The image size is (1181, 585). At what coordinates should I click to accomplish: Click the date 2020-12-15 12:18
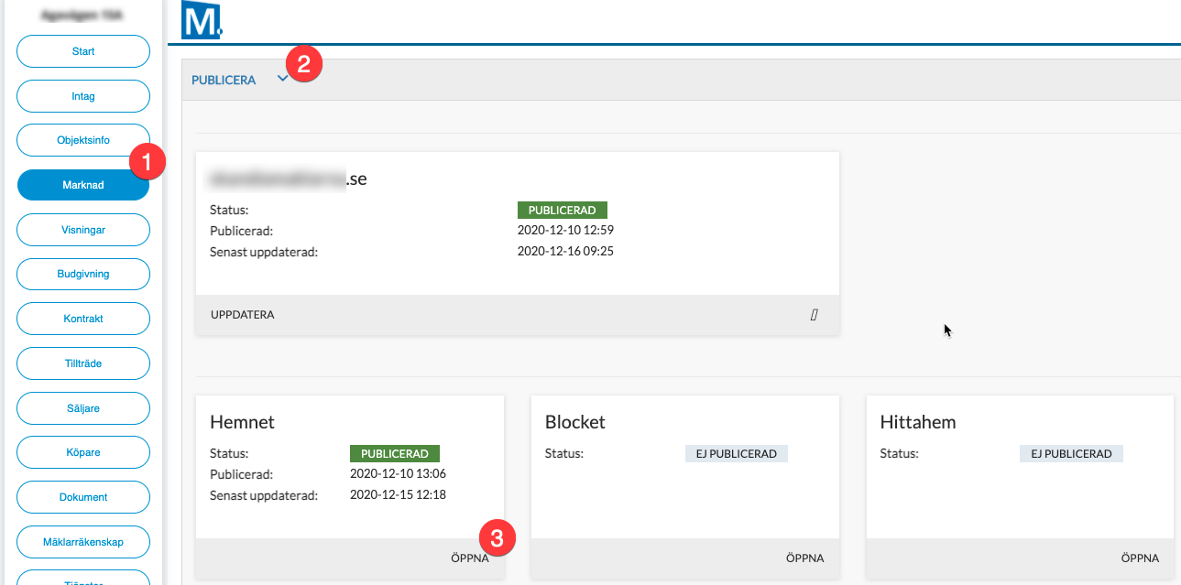point(398,495)
